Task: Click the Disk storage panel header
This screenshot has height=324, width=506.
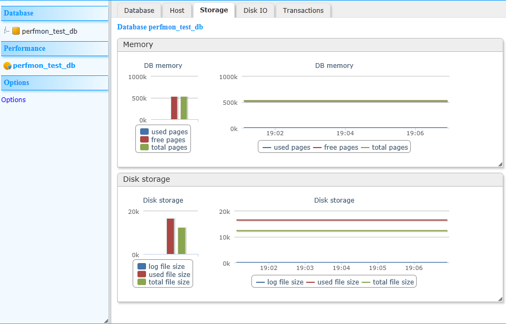Action: click(310, 180)
